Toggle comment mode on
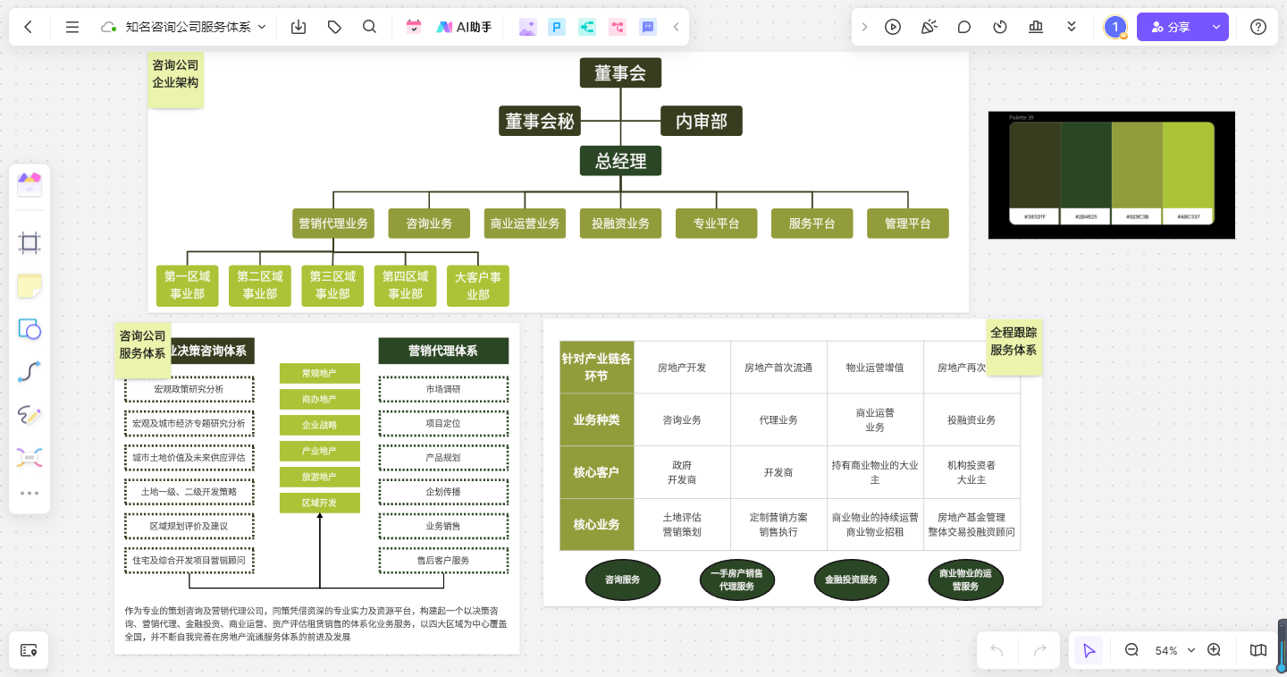Image resolution: width=1287 pixels, height=677 pixels. point(963,27)
